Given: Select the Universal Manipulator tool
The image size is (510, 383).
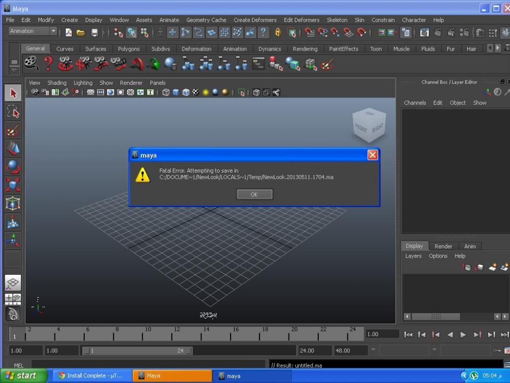Looking at the screenshot, I should (x=13, y=204).
